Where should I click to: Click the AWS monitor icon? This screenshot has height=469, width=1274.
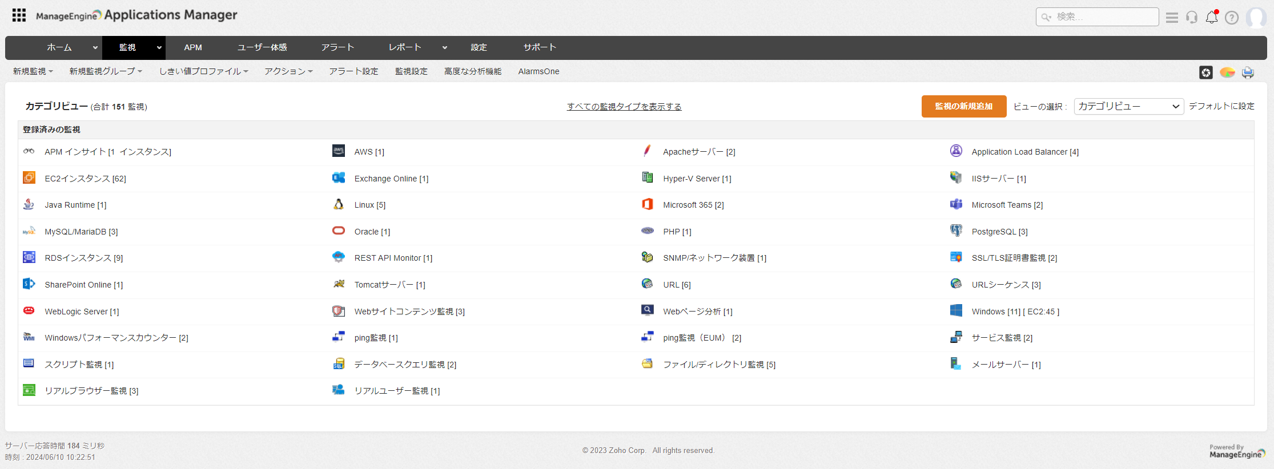[339, 151]
